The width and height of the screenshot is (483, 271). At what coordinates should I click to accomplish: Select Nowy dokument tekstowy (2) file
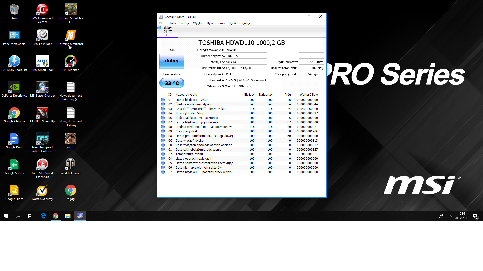[x=71, y=91]
